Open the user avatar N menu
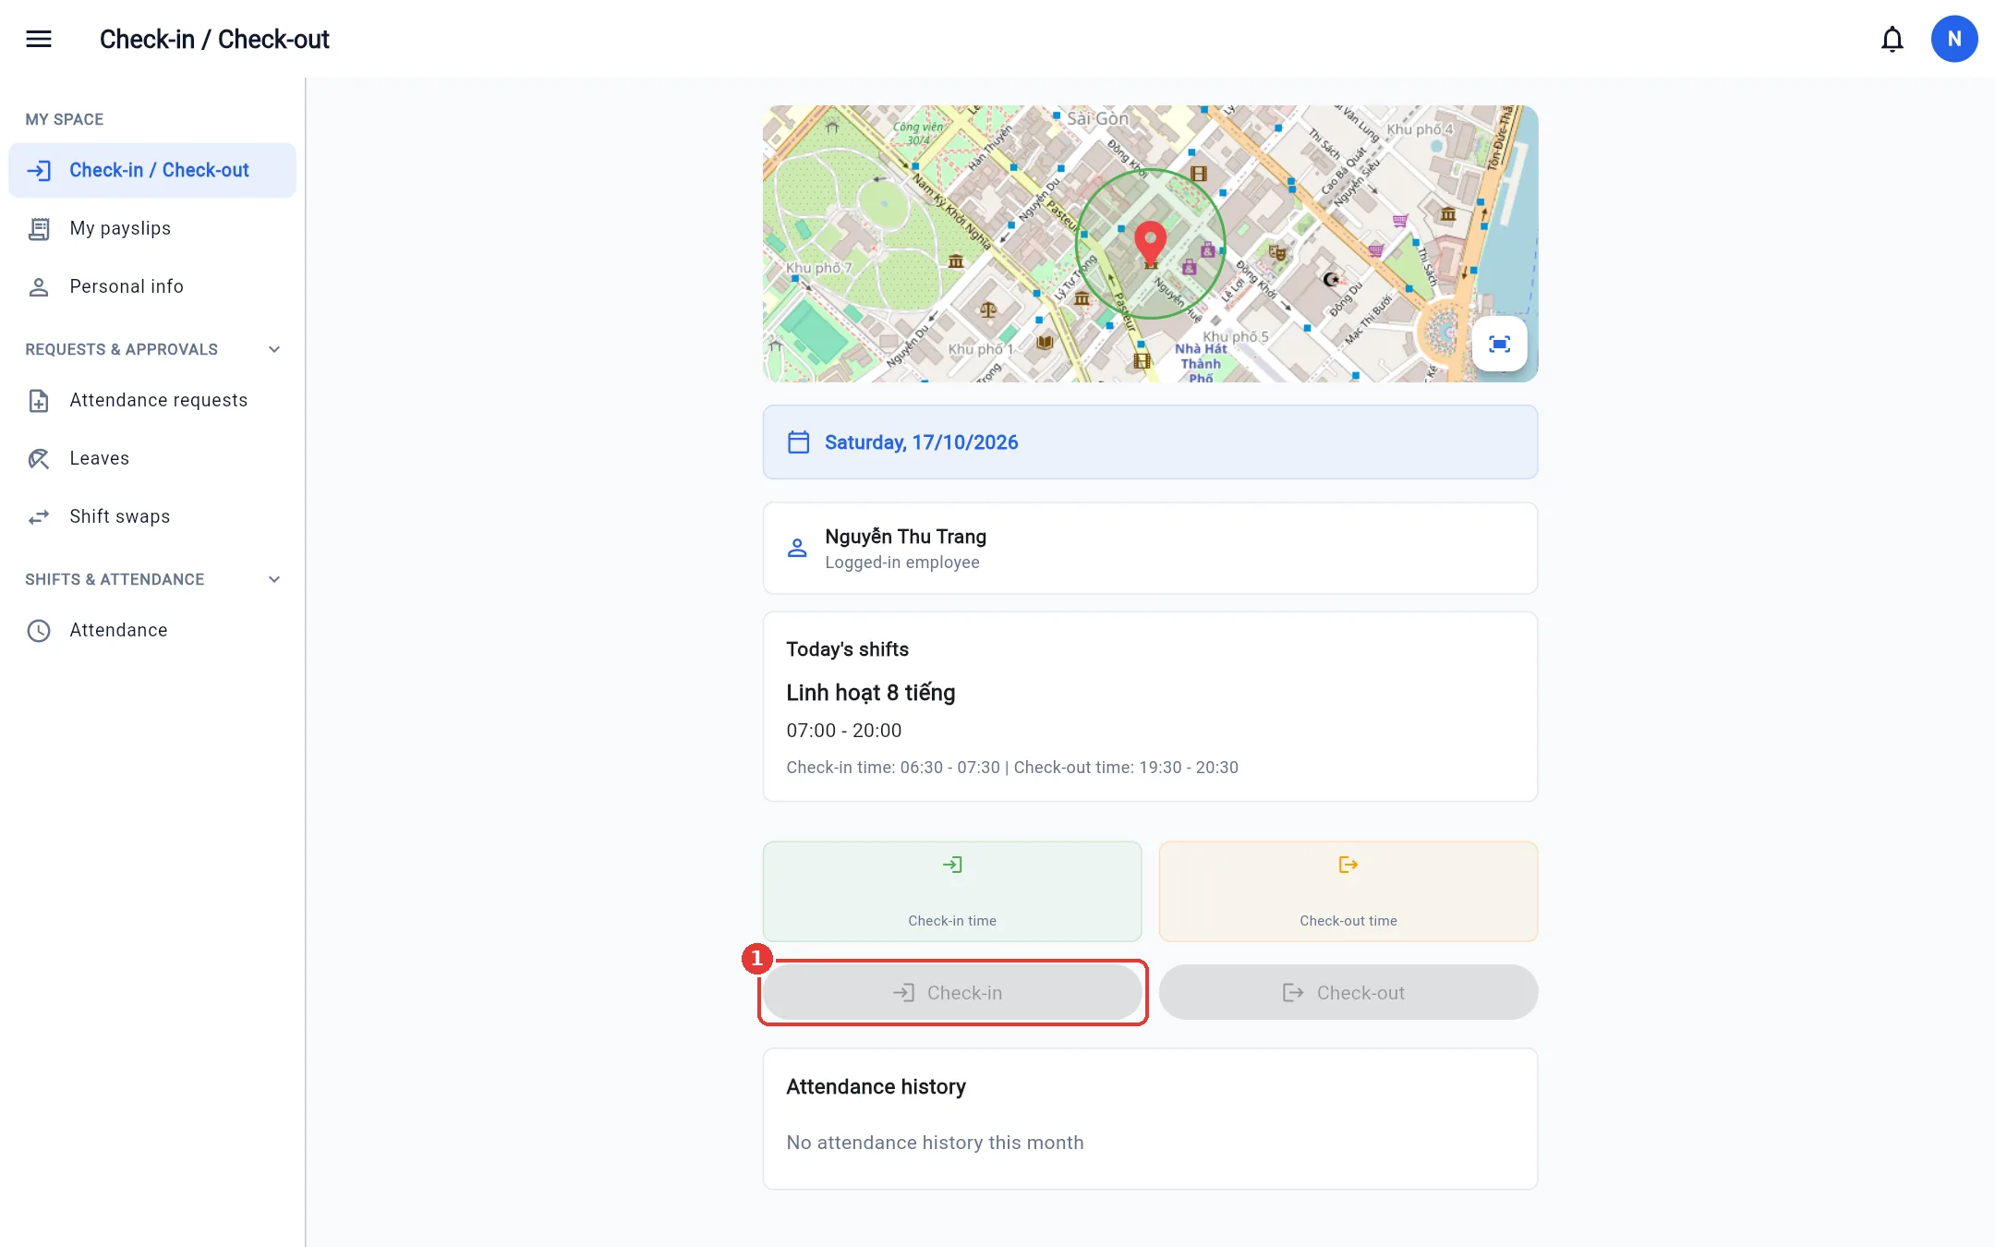The width and height of the screenshot is (1995, 1247). coord(1954,39)
